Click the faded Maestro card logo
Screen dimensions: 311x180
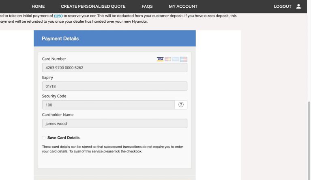183,59
